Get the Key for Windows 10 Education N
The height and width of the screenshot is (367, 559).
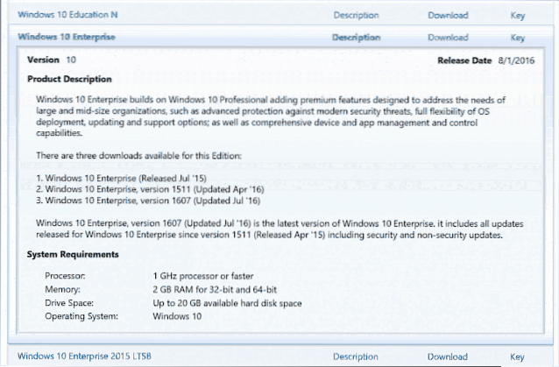(517, 15)
